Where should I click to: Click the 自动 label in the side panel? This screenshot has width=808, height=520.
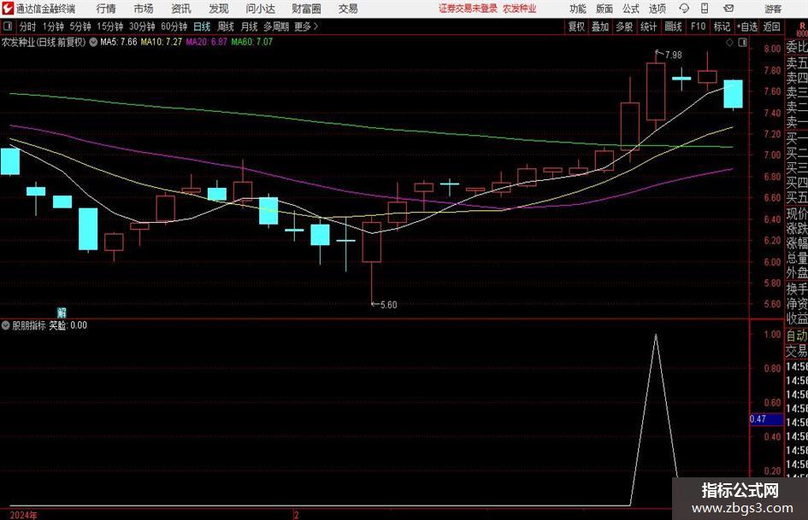pyautogui.click(x=797, y=336)
